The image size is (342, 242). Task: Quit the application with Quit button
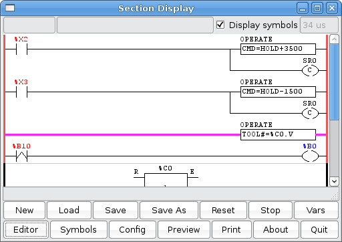click(319, 229)
